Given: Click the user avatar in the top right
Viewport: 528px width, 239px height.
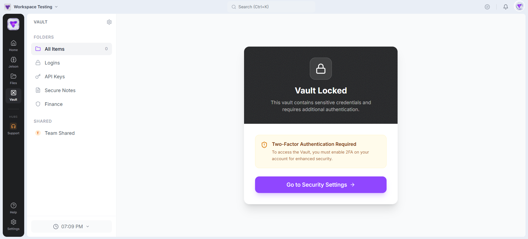Looking at the screenshot, I should pos(519,6).
